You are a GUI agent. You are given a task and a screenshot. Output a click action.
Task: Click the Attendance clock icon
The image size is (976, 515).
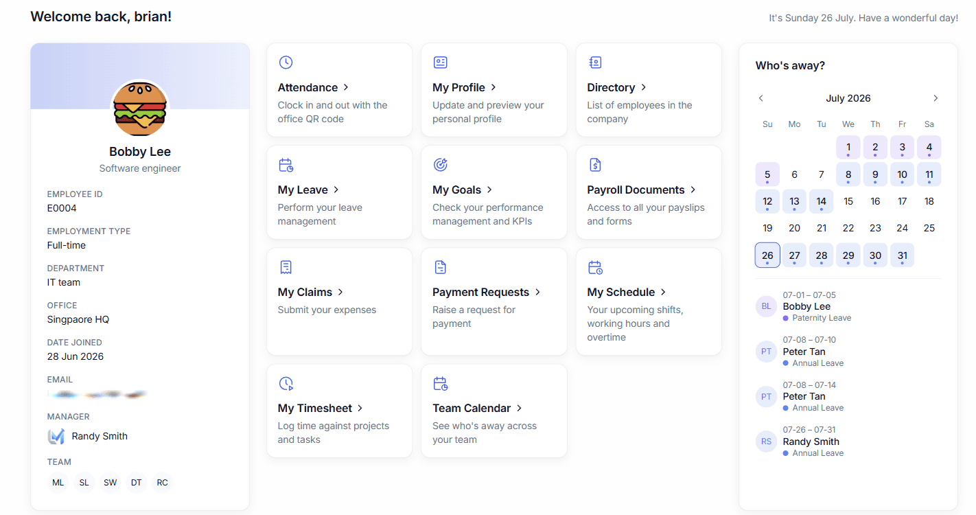click(286, 62)
